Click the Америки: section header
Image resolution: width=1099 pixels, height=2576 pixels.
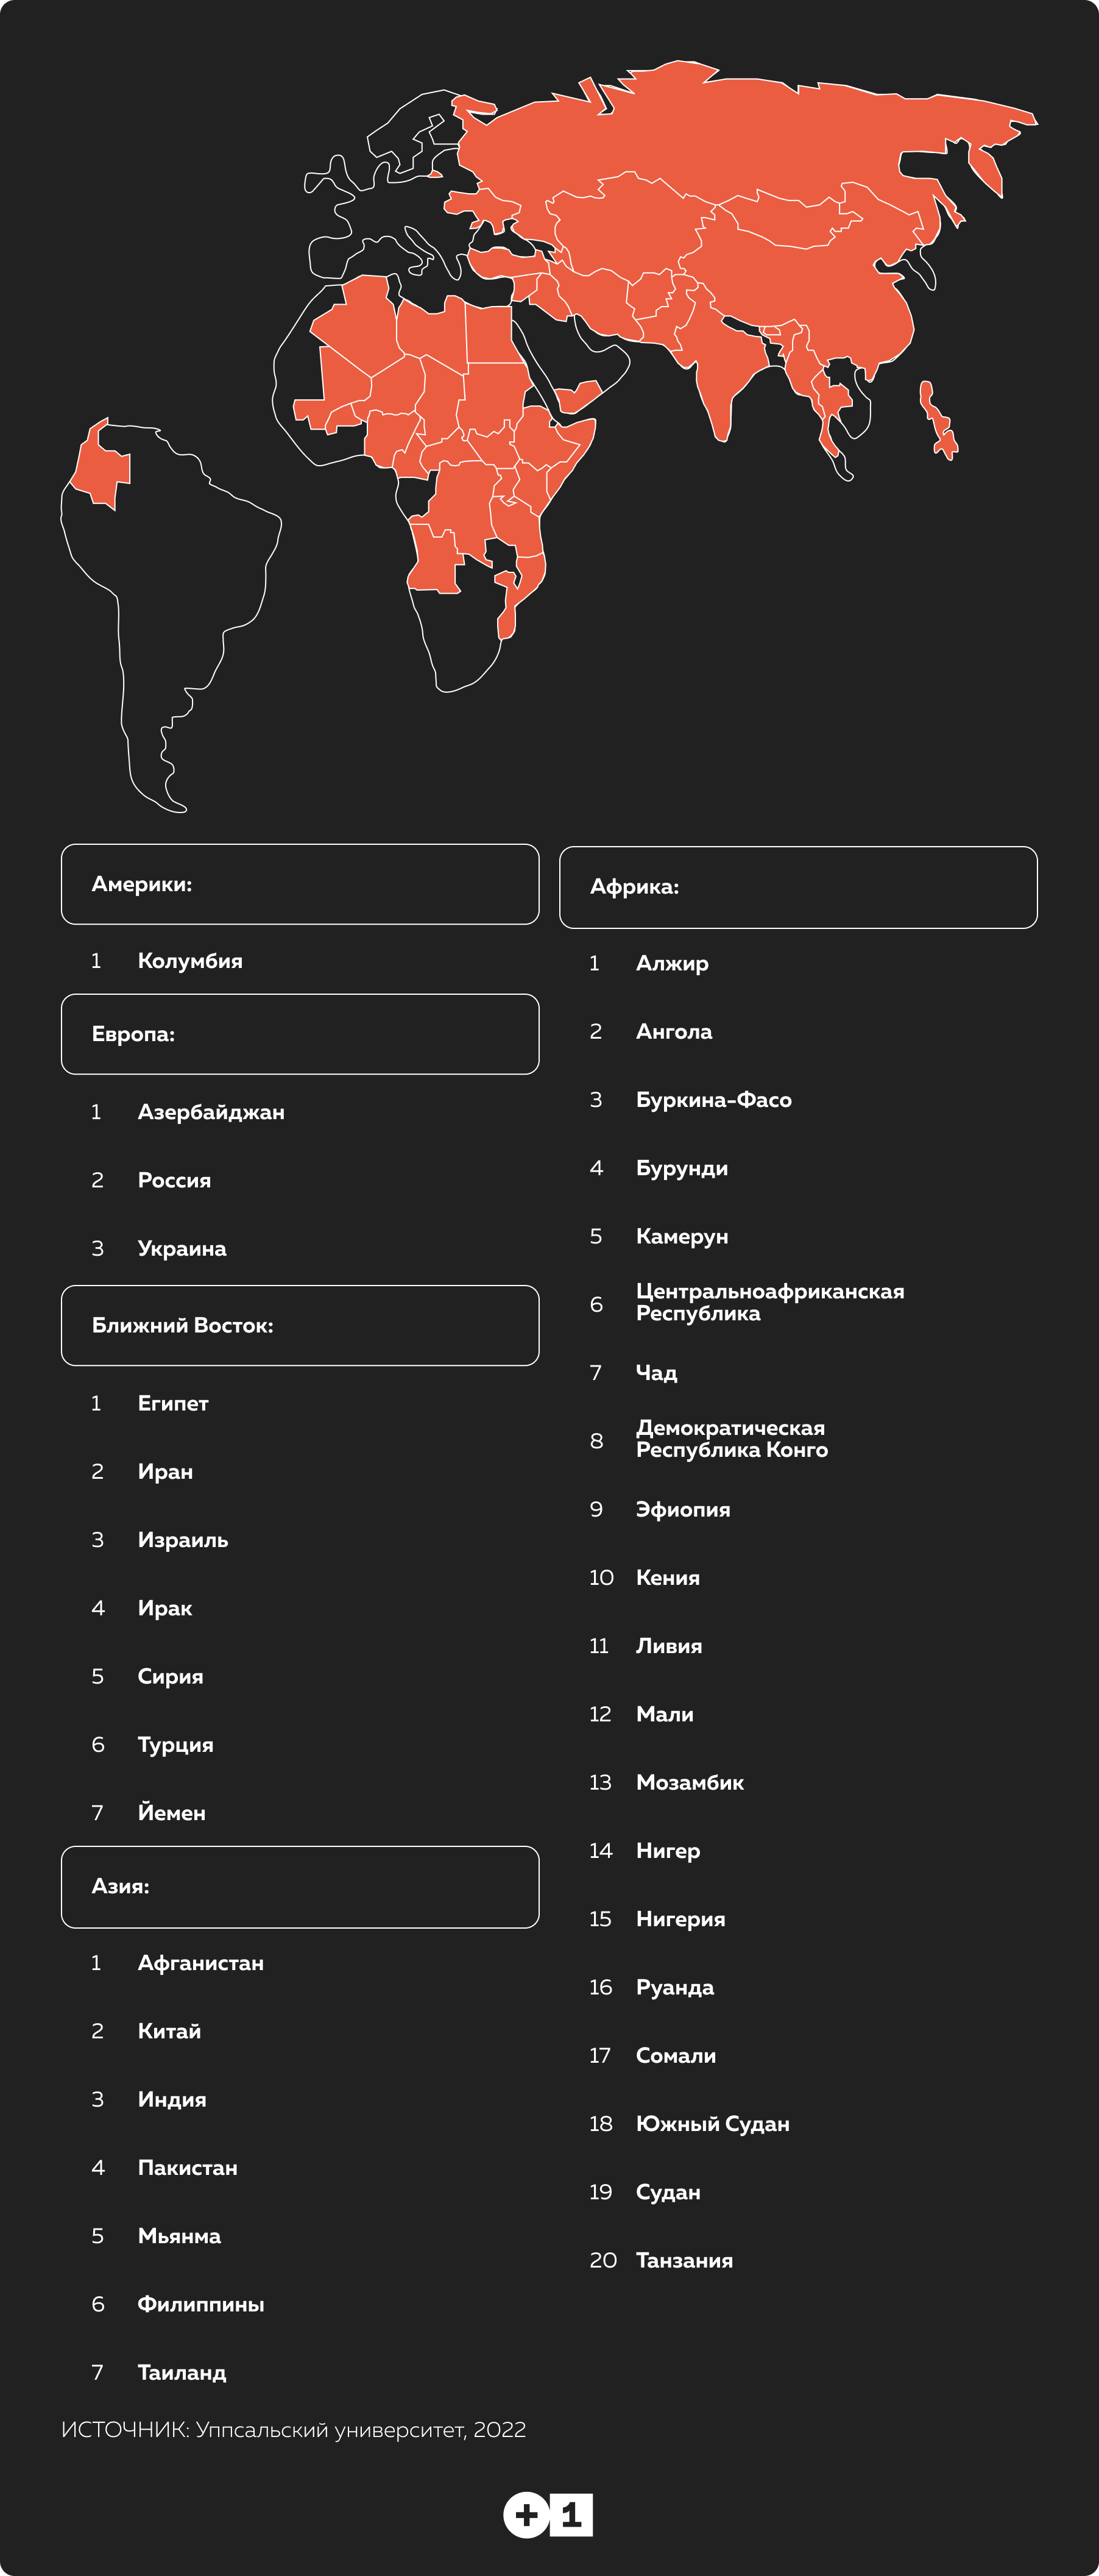(x=300, y=884)
